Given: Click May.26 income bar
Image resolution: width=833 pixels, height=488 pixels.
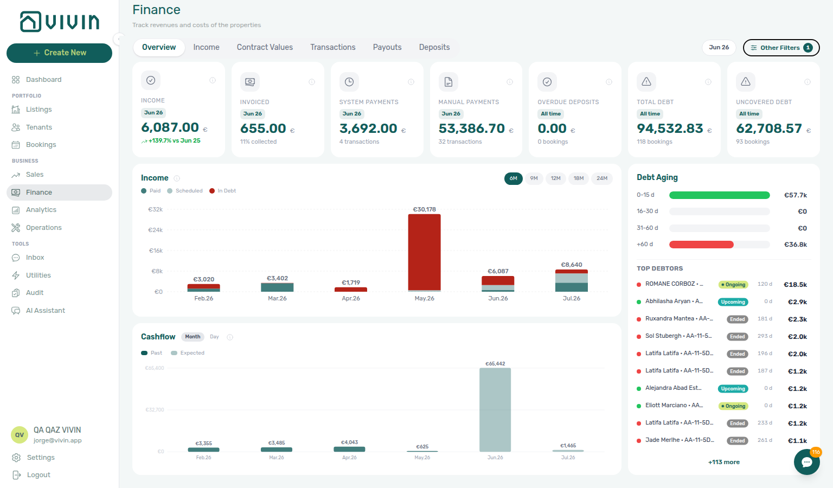Looking at the screenshot, I should (424, 253).
